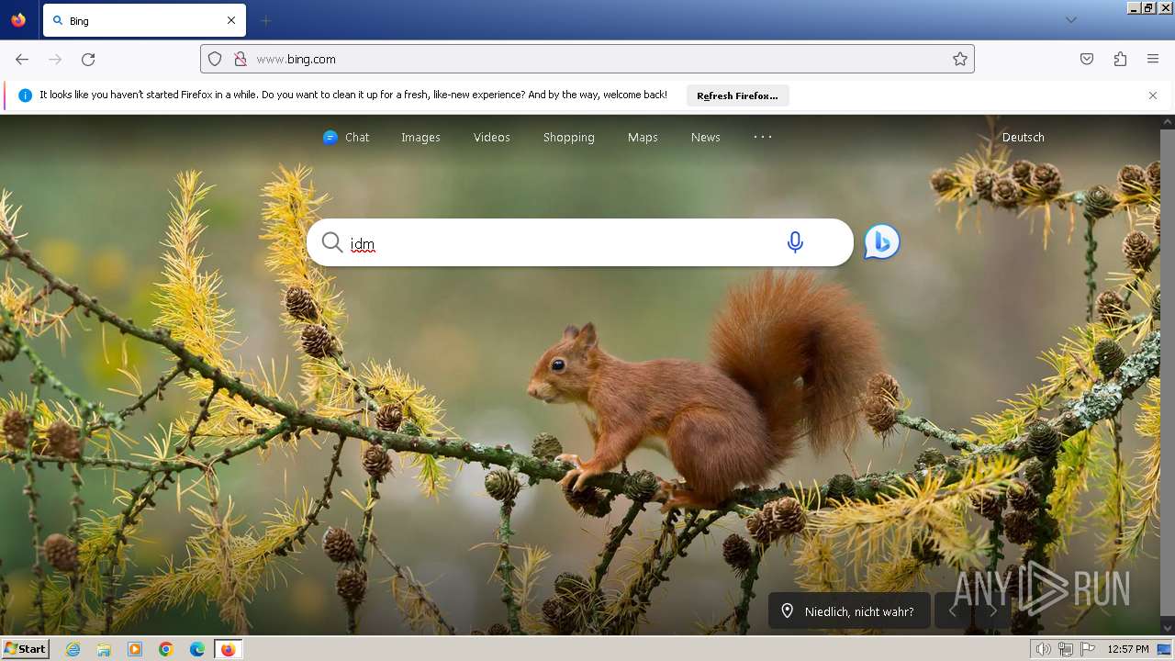Open Images in Bing navigation
The width and height of the screenshot is (1175, 661).
coord(420,137)
